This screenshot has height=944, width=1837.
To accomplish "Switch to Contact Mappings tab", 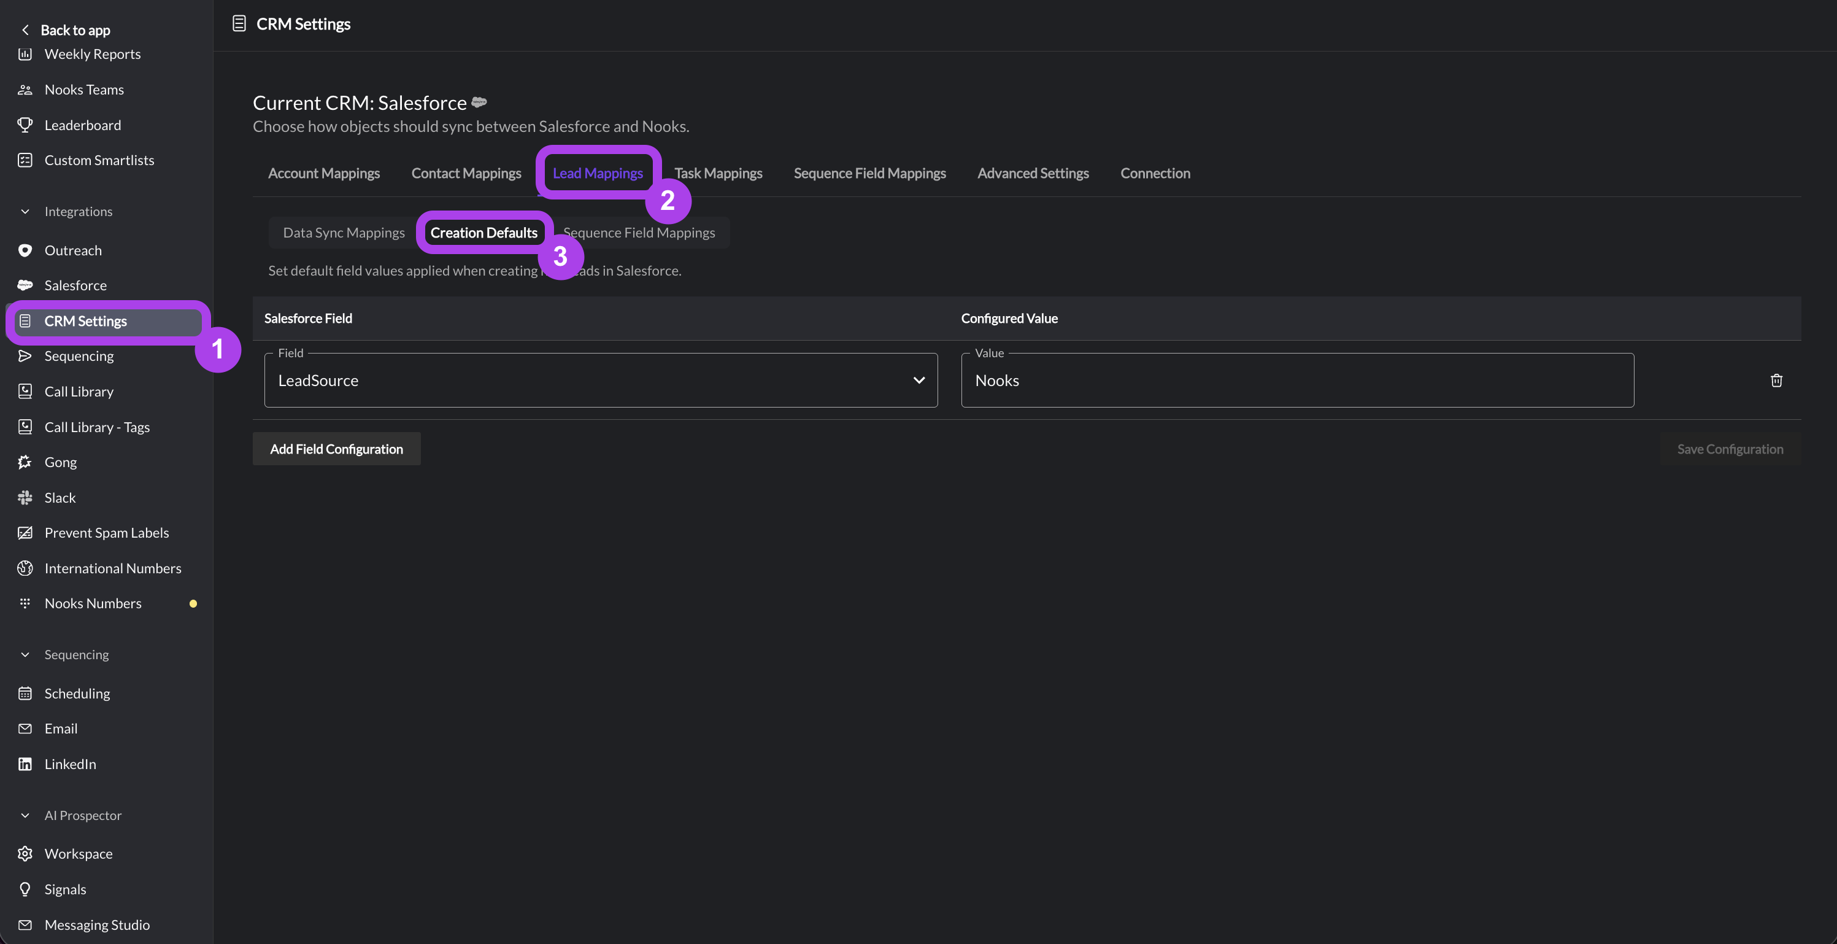I will tap(466, 173).
